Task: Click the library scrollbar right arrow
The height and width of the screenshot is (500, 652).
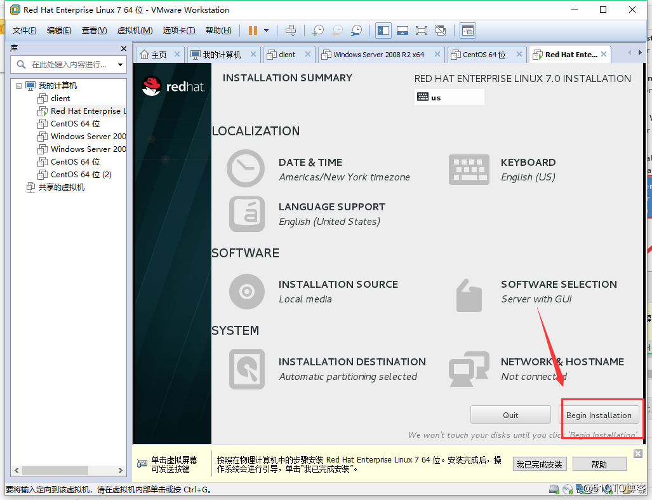Action: tap(121, 471)
